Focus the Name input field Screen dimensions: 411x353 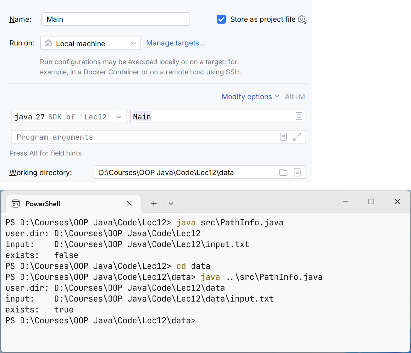116,19
